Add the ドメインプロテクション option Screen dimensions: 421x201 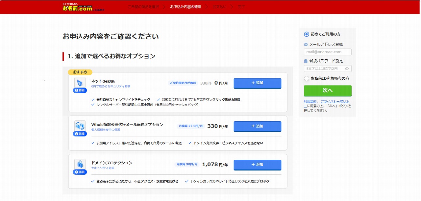coord(257,165)
